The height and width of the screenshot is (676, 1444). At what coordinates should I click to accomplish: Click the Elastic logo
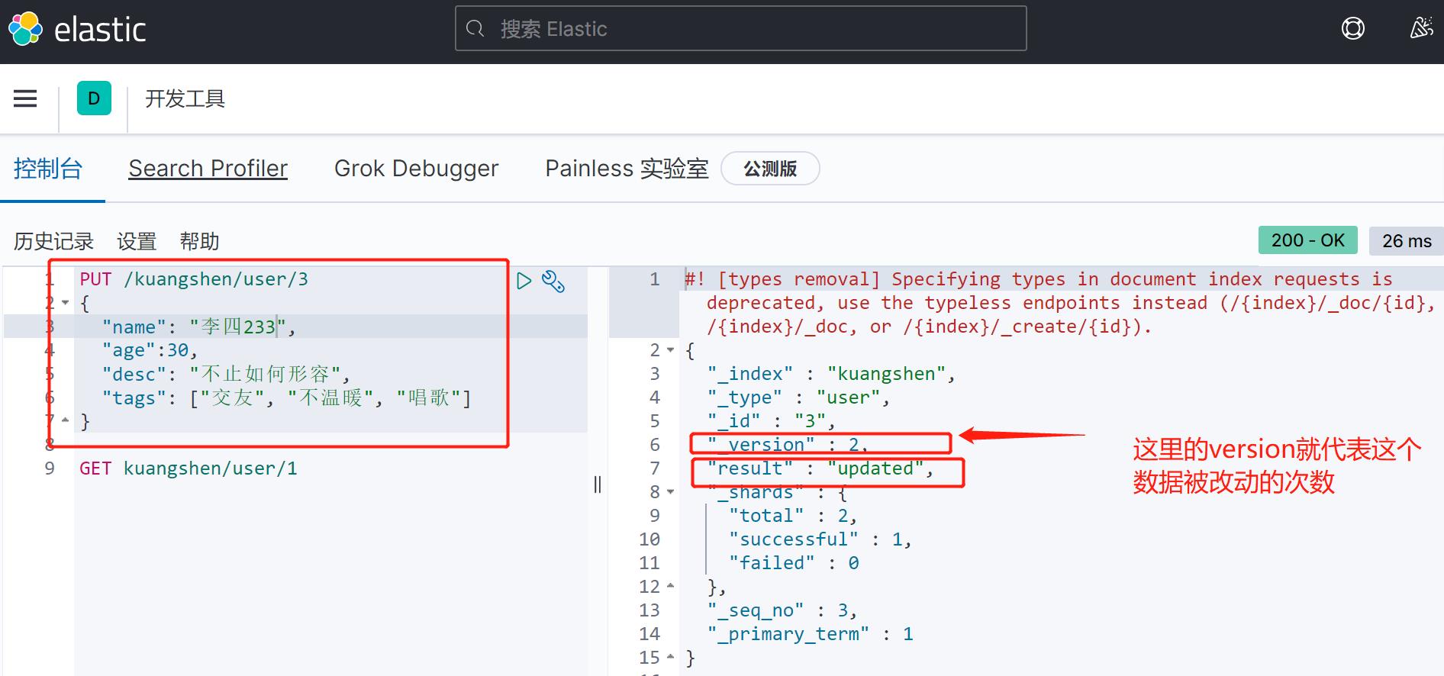click(76, 29)
